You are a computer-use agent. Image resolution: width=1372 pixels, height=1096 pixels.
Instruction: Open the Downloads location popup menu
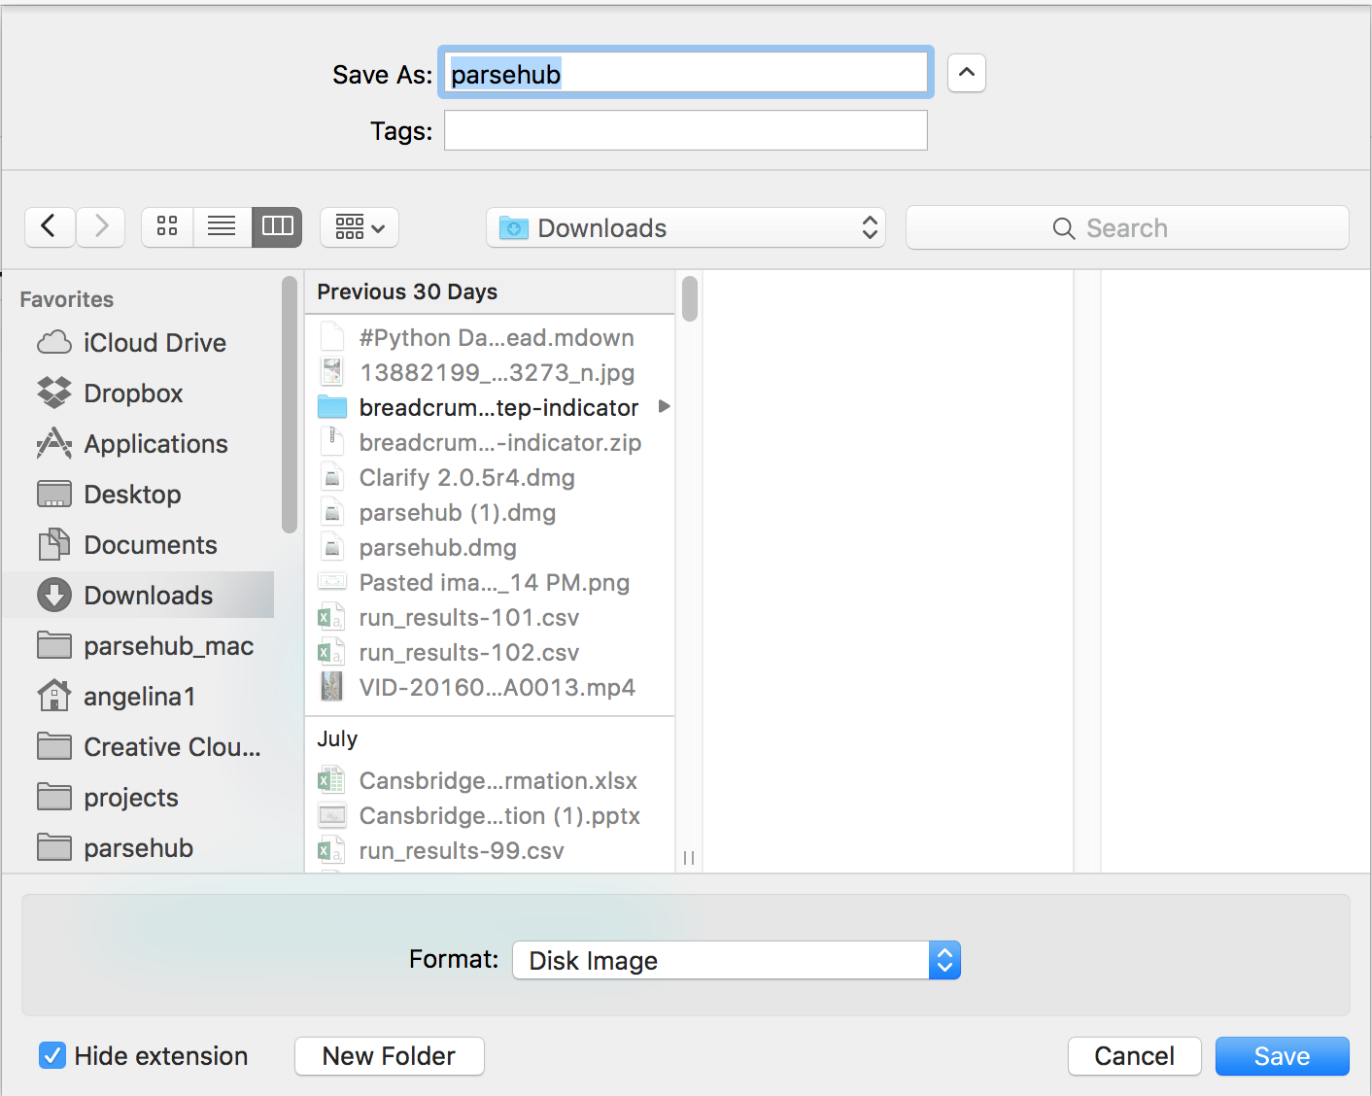(686, 227)
